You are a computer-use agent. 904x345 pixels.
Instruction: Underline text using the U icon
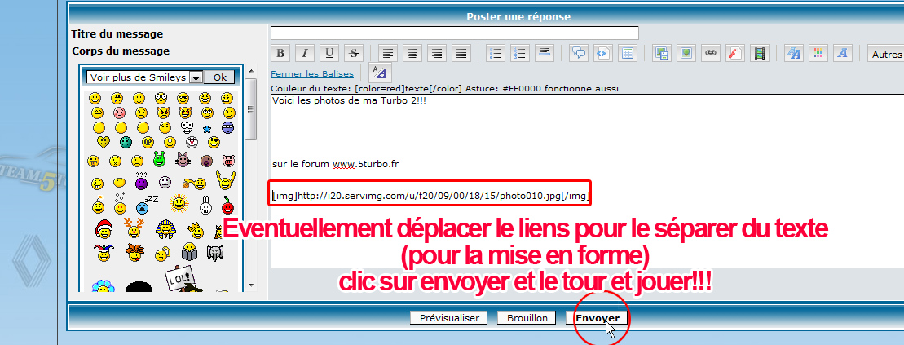point(329,54)
